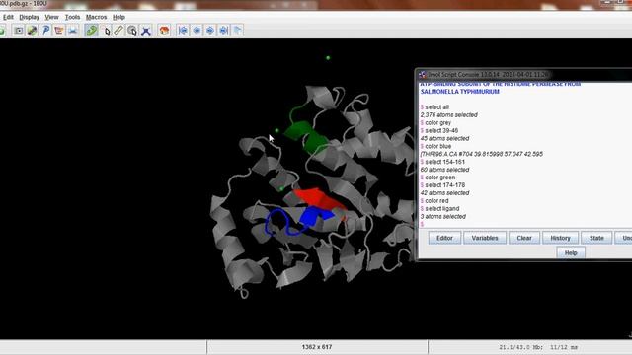Click the '45 atoms selected' console line
Viewport: 632px width, 355px height.
pyautogui.click(x=444, y=138)
